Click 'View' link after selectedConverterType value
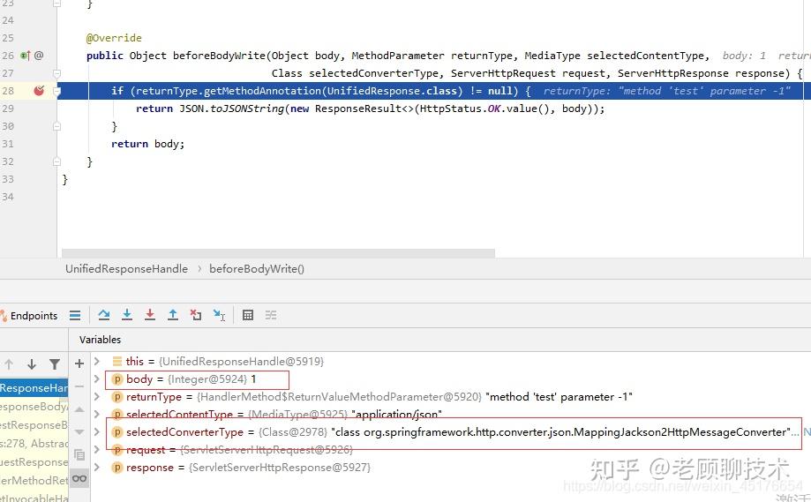Screen dimensions: 811x502 [807, 431]
